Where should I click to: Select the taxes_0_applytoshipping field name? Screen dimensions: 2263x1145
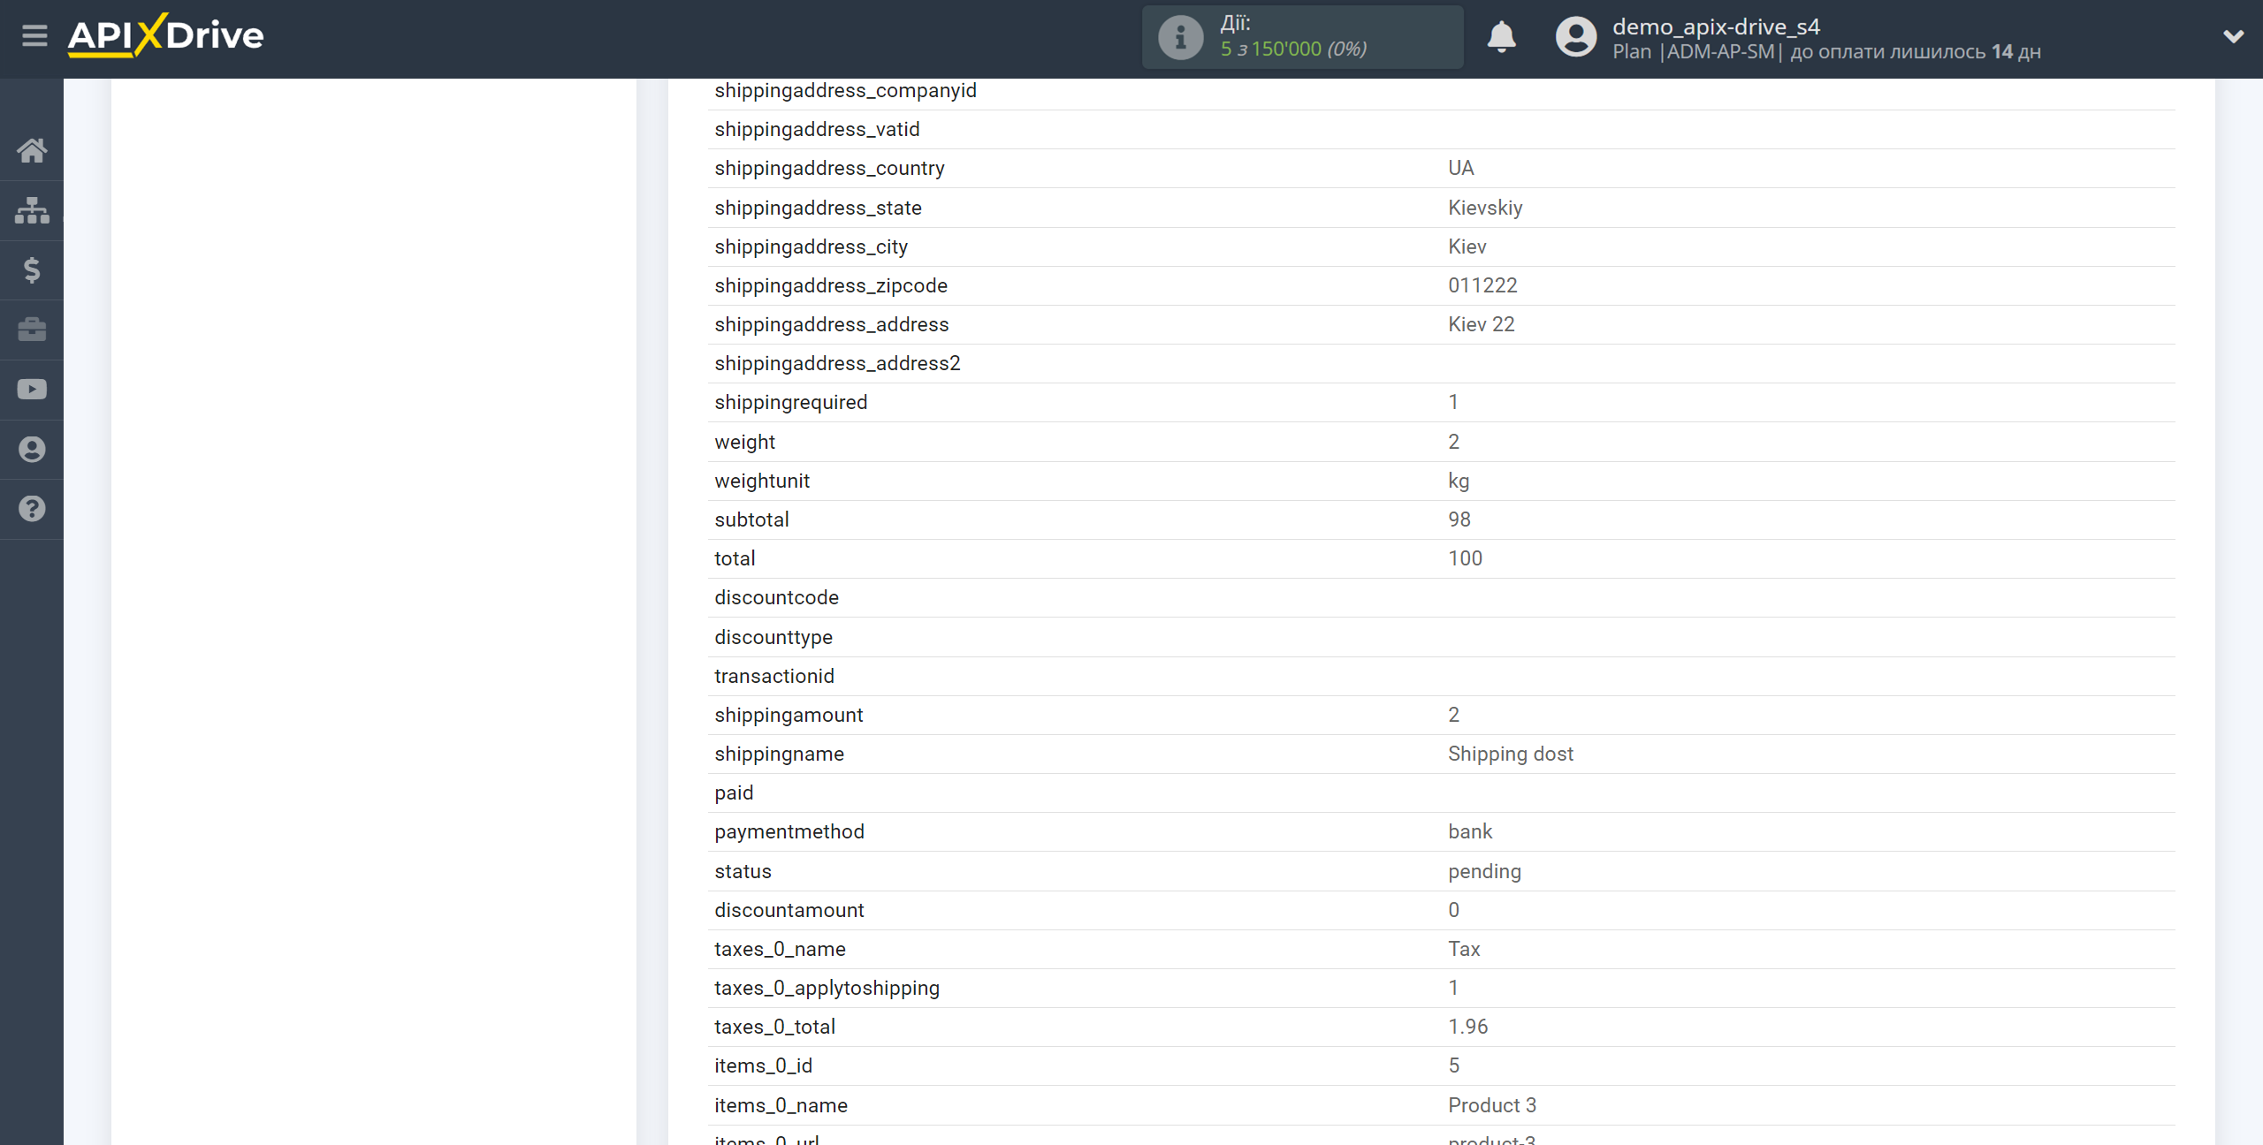click(827, 988)
